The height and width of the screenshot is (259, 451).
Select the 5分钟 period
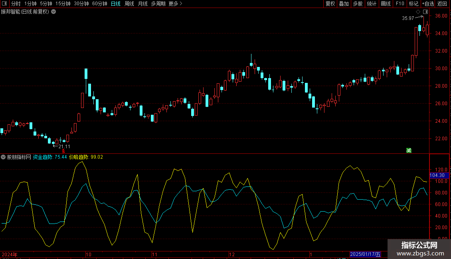click(46, 4)
